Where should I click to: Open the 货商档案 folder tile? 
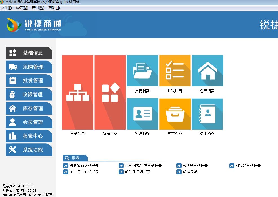pyautogui.click(x=143, y=71)
